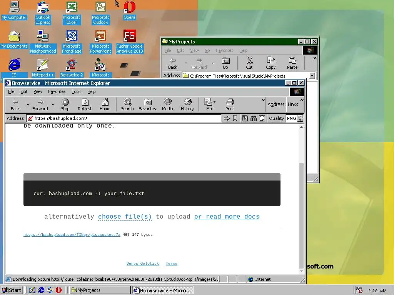The height and width of the screenshot is (295, 394).
Task: Show browsing History from the toolbar
Action: tap(187, 104)
